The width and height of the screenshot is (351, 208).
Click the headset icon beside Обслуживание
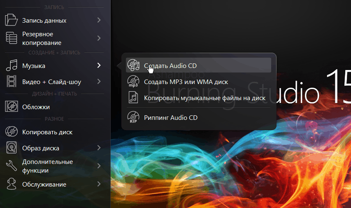pos(11,184)
